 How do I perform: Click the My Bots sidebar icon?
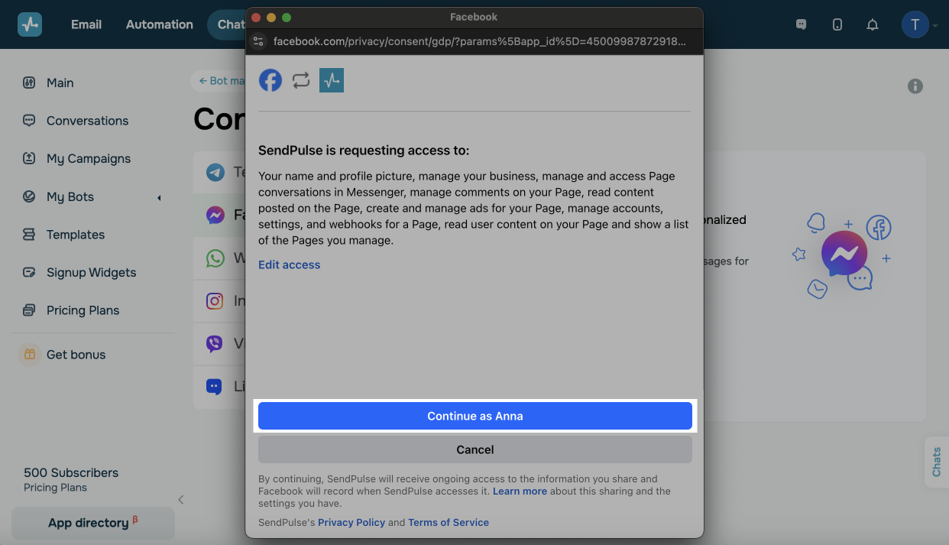pyautogui.click(x=29, y=196)
